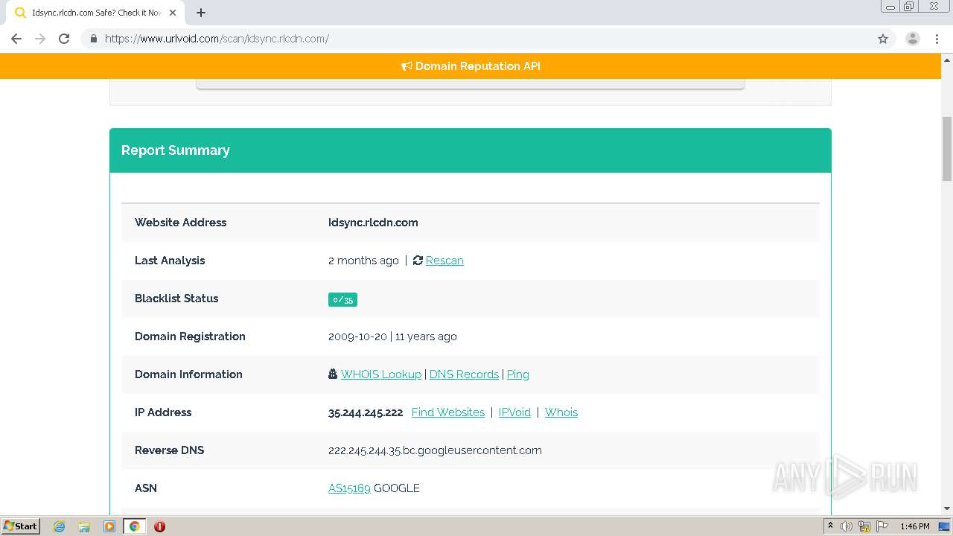Open the Whois link for IP
The height and width of the screenshot is (536, 953).
561,412
